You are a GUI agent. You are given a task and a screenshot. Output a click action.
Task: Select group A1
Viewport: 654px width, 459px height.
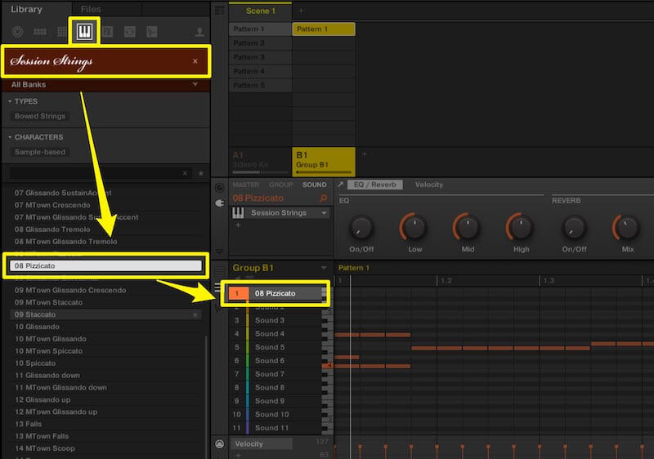260,161
